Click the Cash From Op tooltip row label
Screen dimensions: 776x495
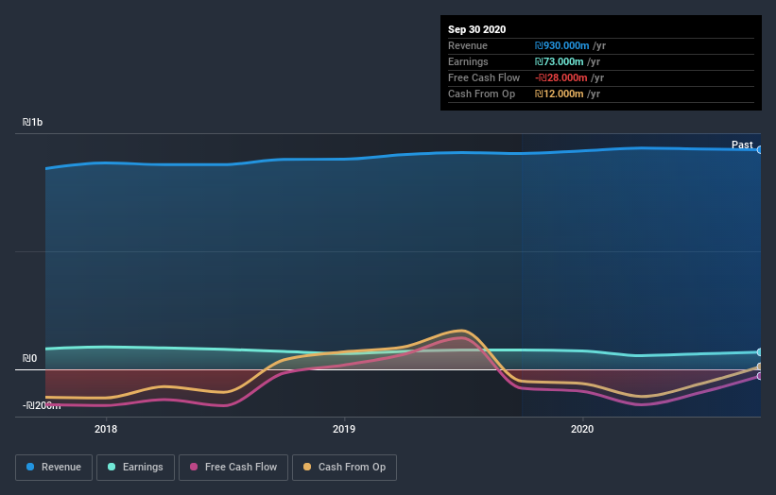tap(481, 94)
